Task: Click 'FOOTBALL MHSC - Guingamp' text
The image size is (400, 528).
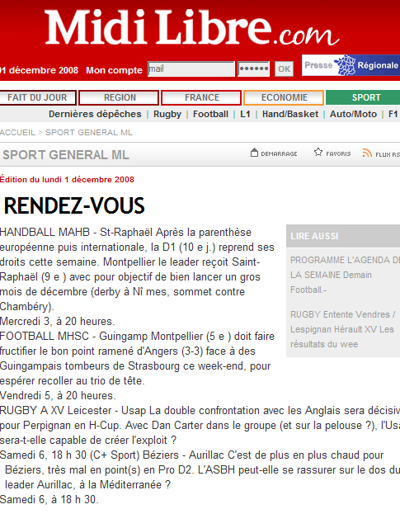Action: point(73,336)
